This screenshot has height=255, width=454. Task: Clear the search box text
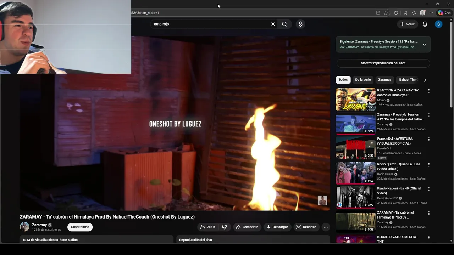pos(273,24)
